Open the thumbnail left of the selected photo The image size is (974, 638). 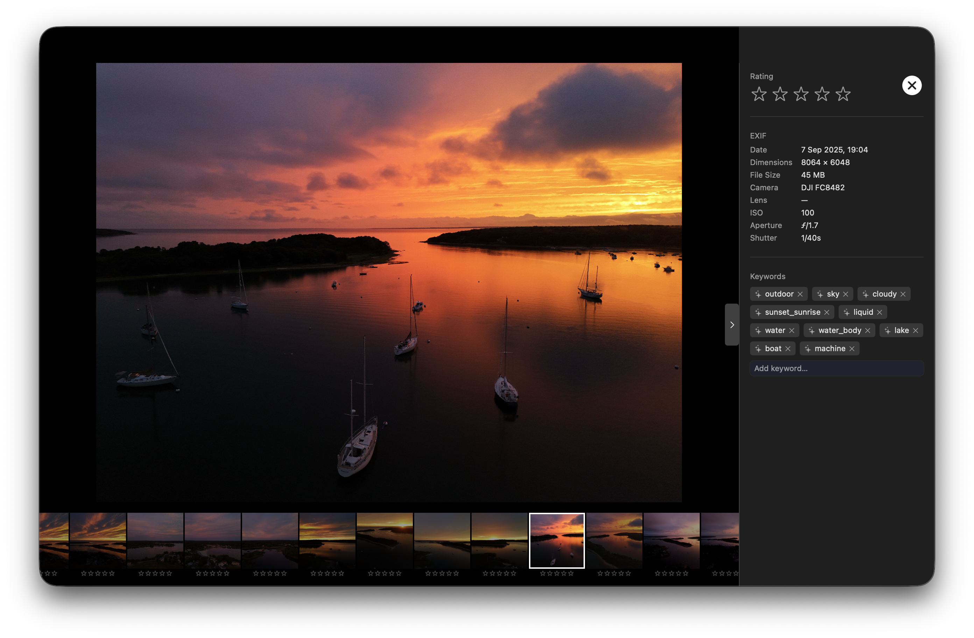coord(499,541)
